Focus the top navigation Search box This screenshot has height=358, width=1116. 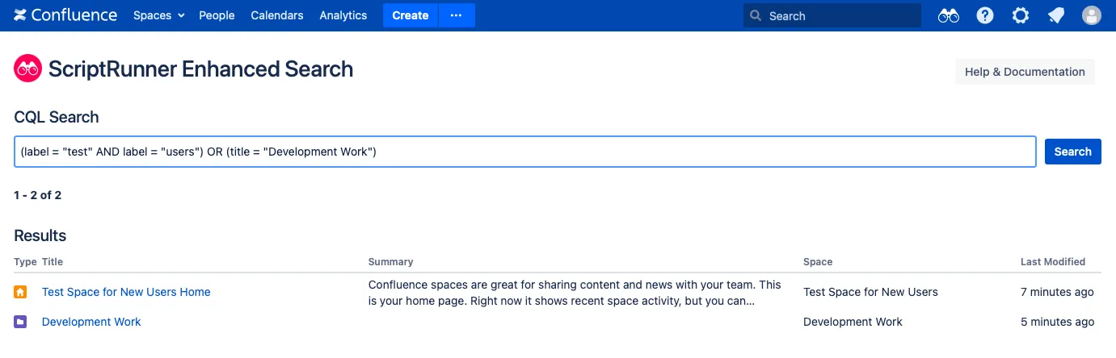click(x=832, y=15)
